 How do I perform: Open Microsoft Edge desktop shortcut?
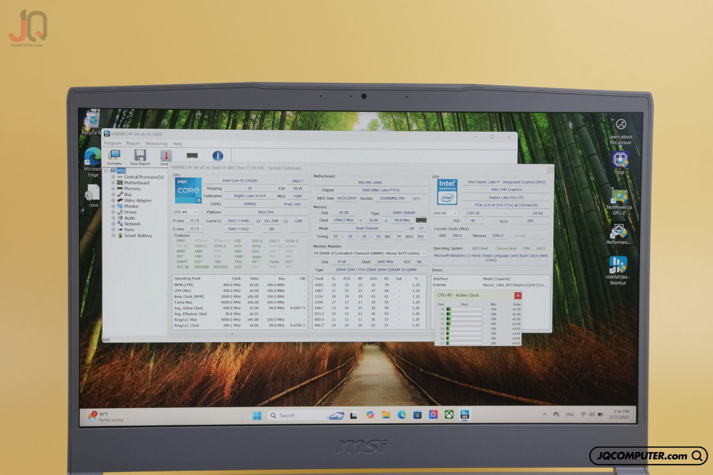point(93,162)
